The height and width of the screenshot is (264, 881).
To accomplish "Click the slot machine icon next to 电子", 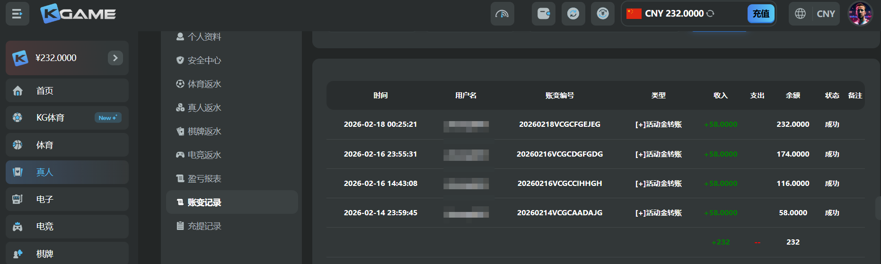I will 18,199.
